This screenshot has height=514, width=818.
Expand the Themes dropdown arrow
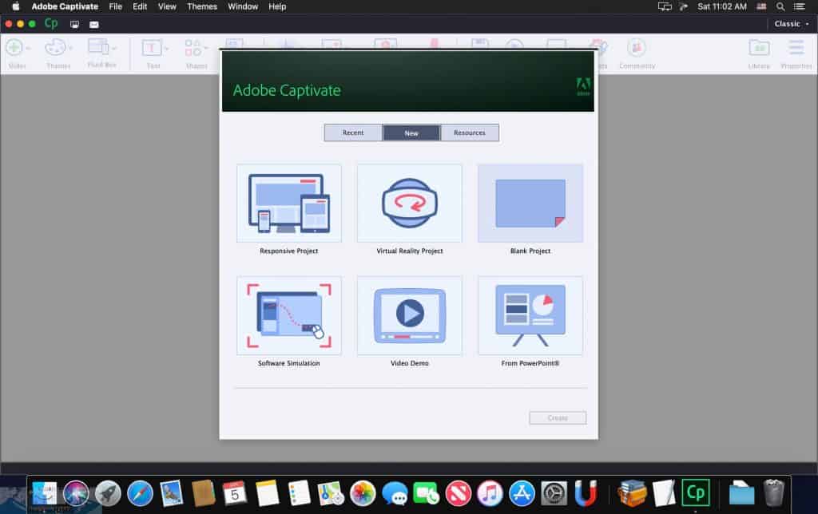71,49
